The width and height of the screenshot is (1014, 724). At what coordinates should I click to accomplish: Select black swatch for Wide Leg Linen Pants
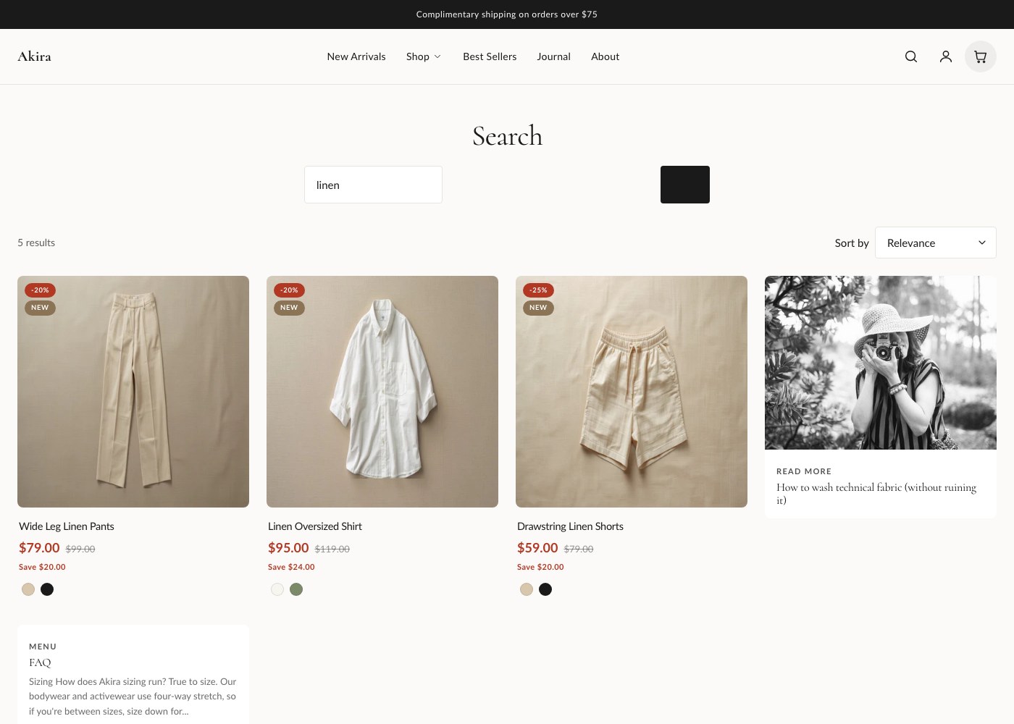tap(47, 589)
